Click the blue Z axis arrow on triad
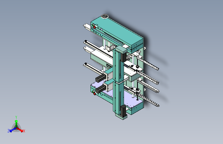The width and height of the screenshot is (223, 144). point(13,130)
